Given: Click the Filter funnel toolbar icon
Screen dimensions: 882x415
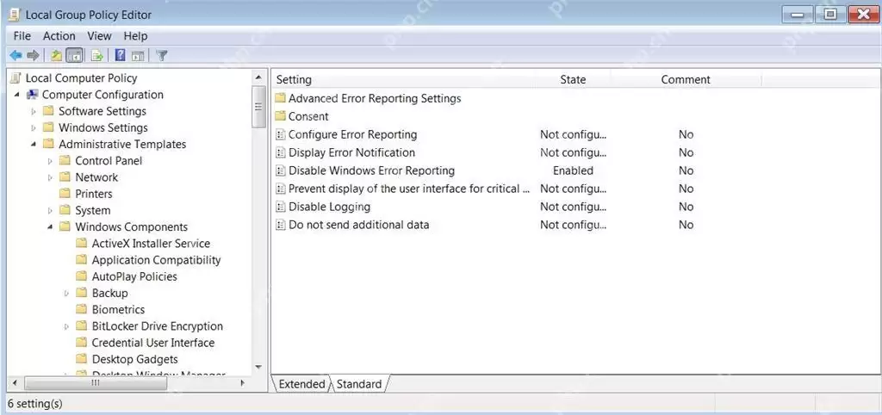Looking at the screenshot, I should [x=162, y=55].
